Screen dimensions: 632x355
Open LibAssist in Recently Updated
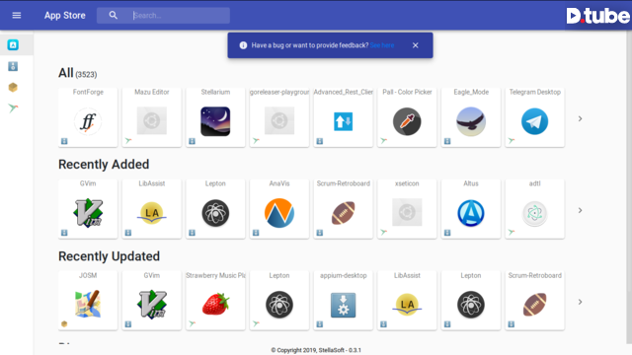click(x=407, y=301)
